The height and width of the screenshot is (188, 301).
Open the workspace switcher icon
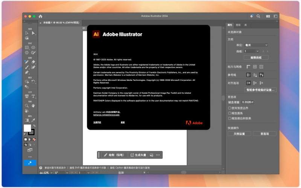click(x=275, y=16)
